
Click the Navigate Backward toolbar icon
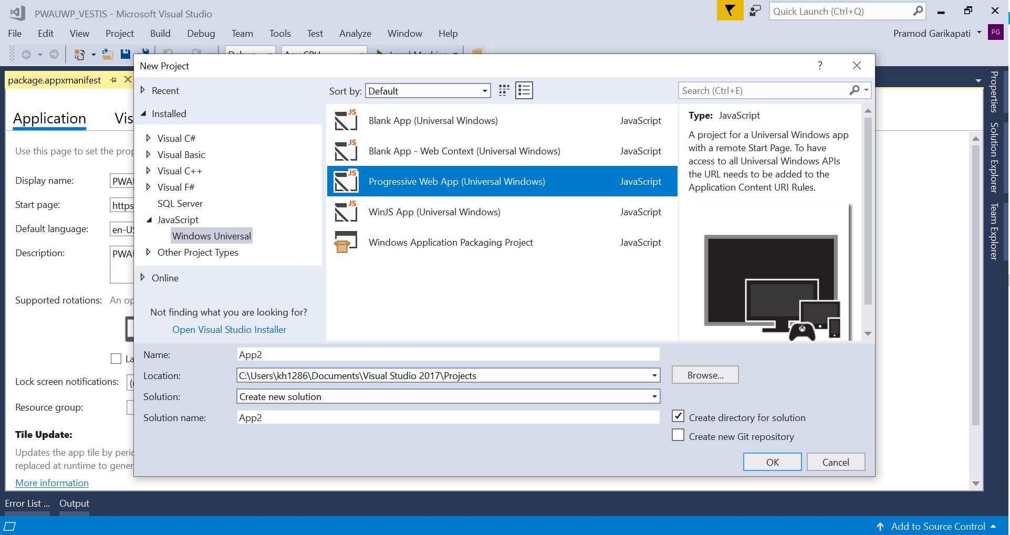point(26,54)
